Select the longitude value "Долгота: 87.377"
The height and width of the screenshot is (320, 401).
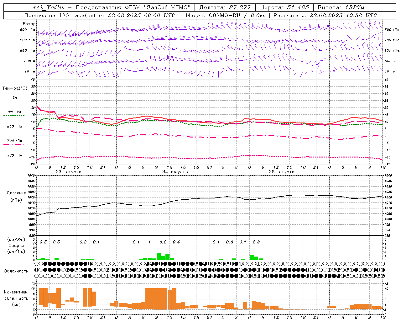tap(225, 7)
